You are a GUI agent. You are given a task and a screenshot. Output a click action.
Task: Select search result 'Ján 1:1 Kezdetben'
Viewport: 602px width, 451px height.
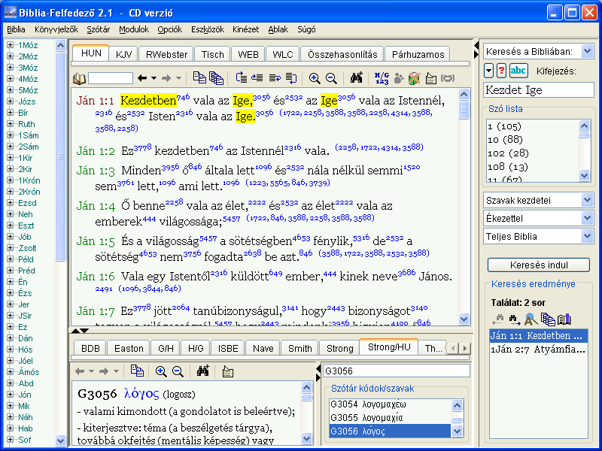tap(539, 335)
